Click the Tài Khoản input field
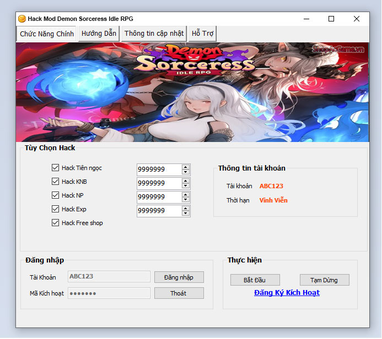The height and width of the screenshot is (339, 382). point(109,277)
